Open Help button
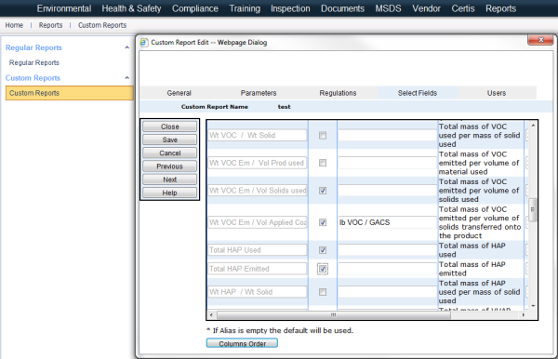 (170, 193)
